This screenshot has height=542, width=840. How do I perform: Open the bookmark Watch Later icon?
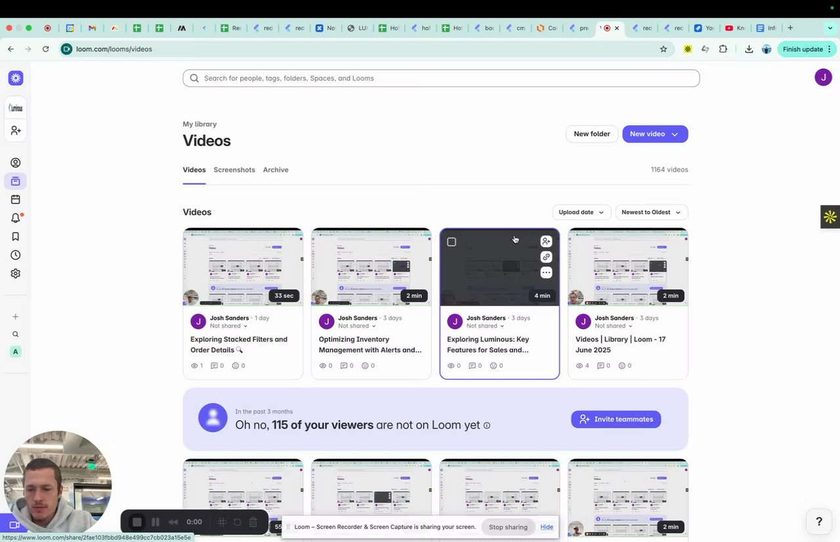[x=16, y=237]
